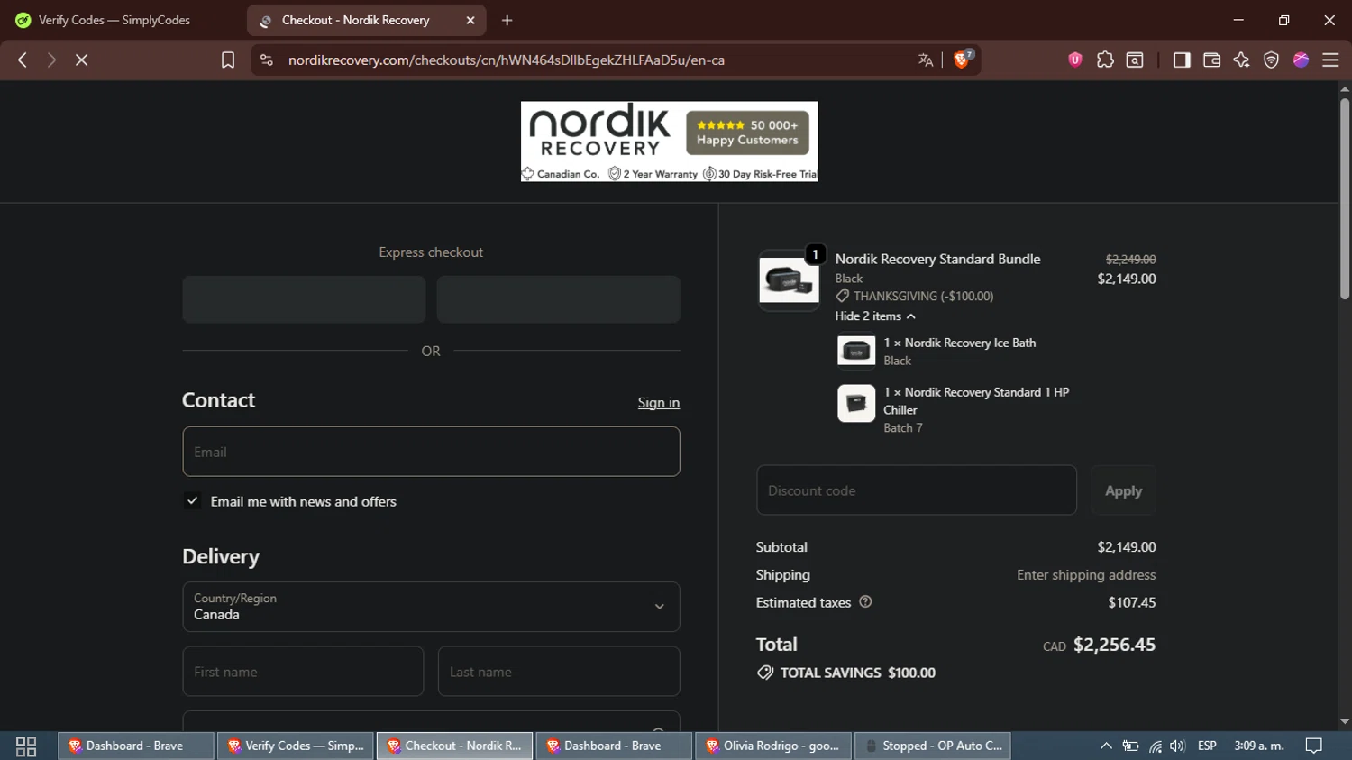
Task: Click Sign in link
Action: click(x=659, y=403)
